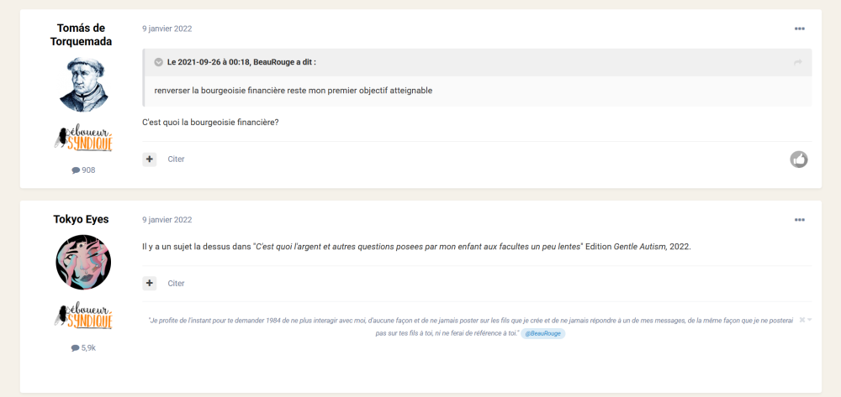The image size is (841, 397).
Task: Click Citer under Tomás de Torquemada's post
Action: tap(176, 159)
